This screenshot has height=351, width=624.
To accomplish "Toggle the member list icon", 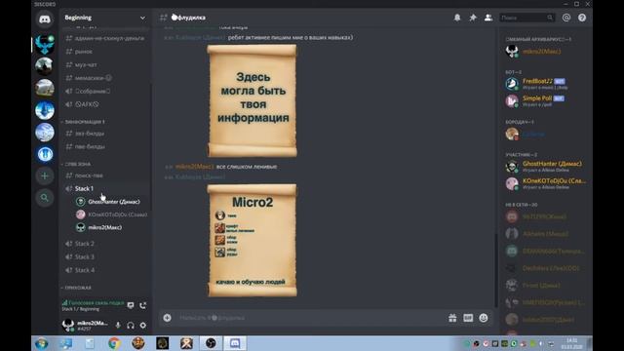I will [x=488, y=18].
